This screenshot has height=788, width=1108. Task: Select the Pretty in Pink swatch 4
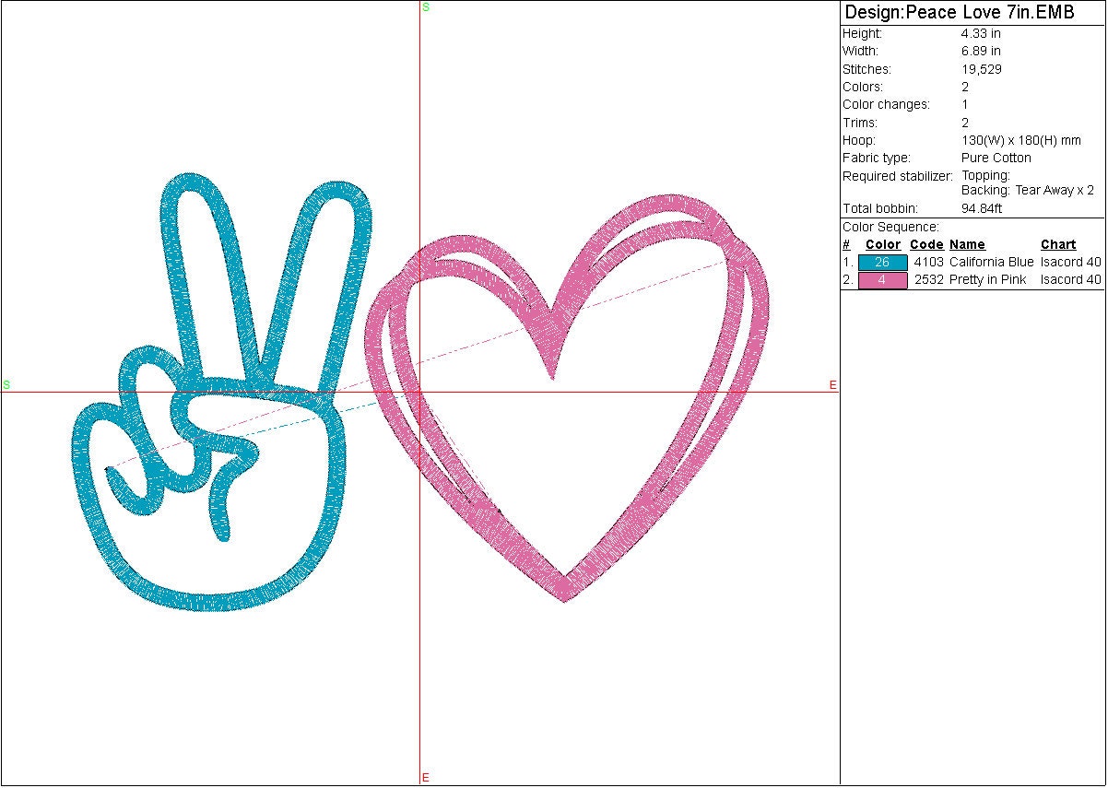pos(882,280)
